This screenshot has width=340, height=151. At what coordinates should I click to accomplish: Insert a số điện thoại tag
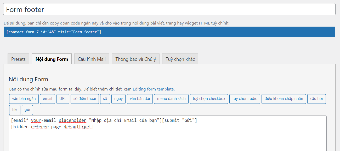85,99
